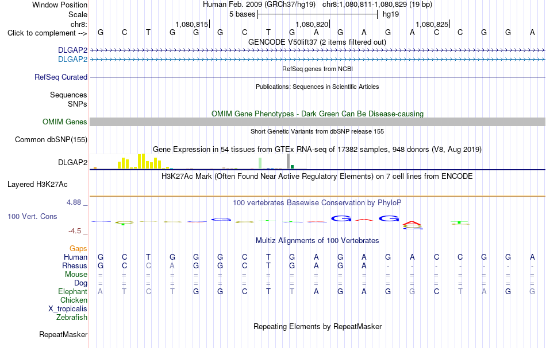Open OMIM Gene Phenotypes track title
Image resolution: width=546 pixels, height=348 pixels.
coord(317,114)
